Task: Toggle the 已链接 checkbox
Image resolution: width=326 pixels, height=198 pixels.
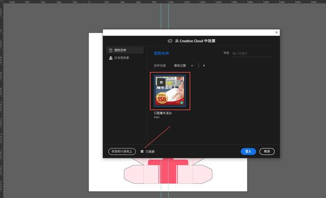Action: pyautogui.click(x=142, y=152)
